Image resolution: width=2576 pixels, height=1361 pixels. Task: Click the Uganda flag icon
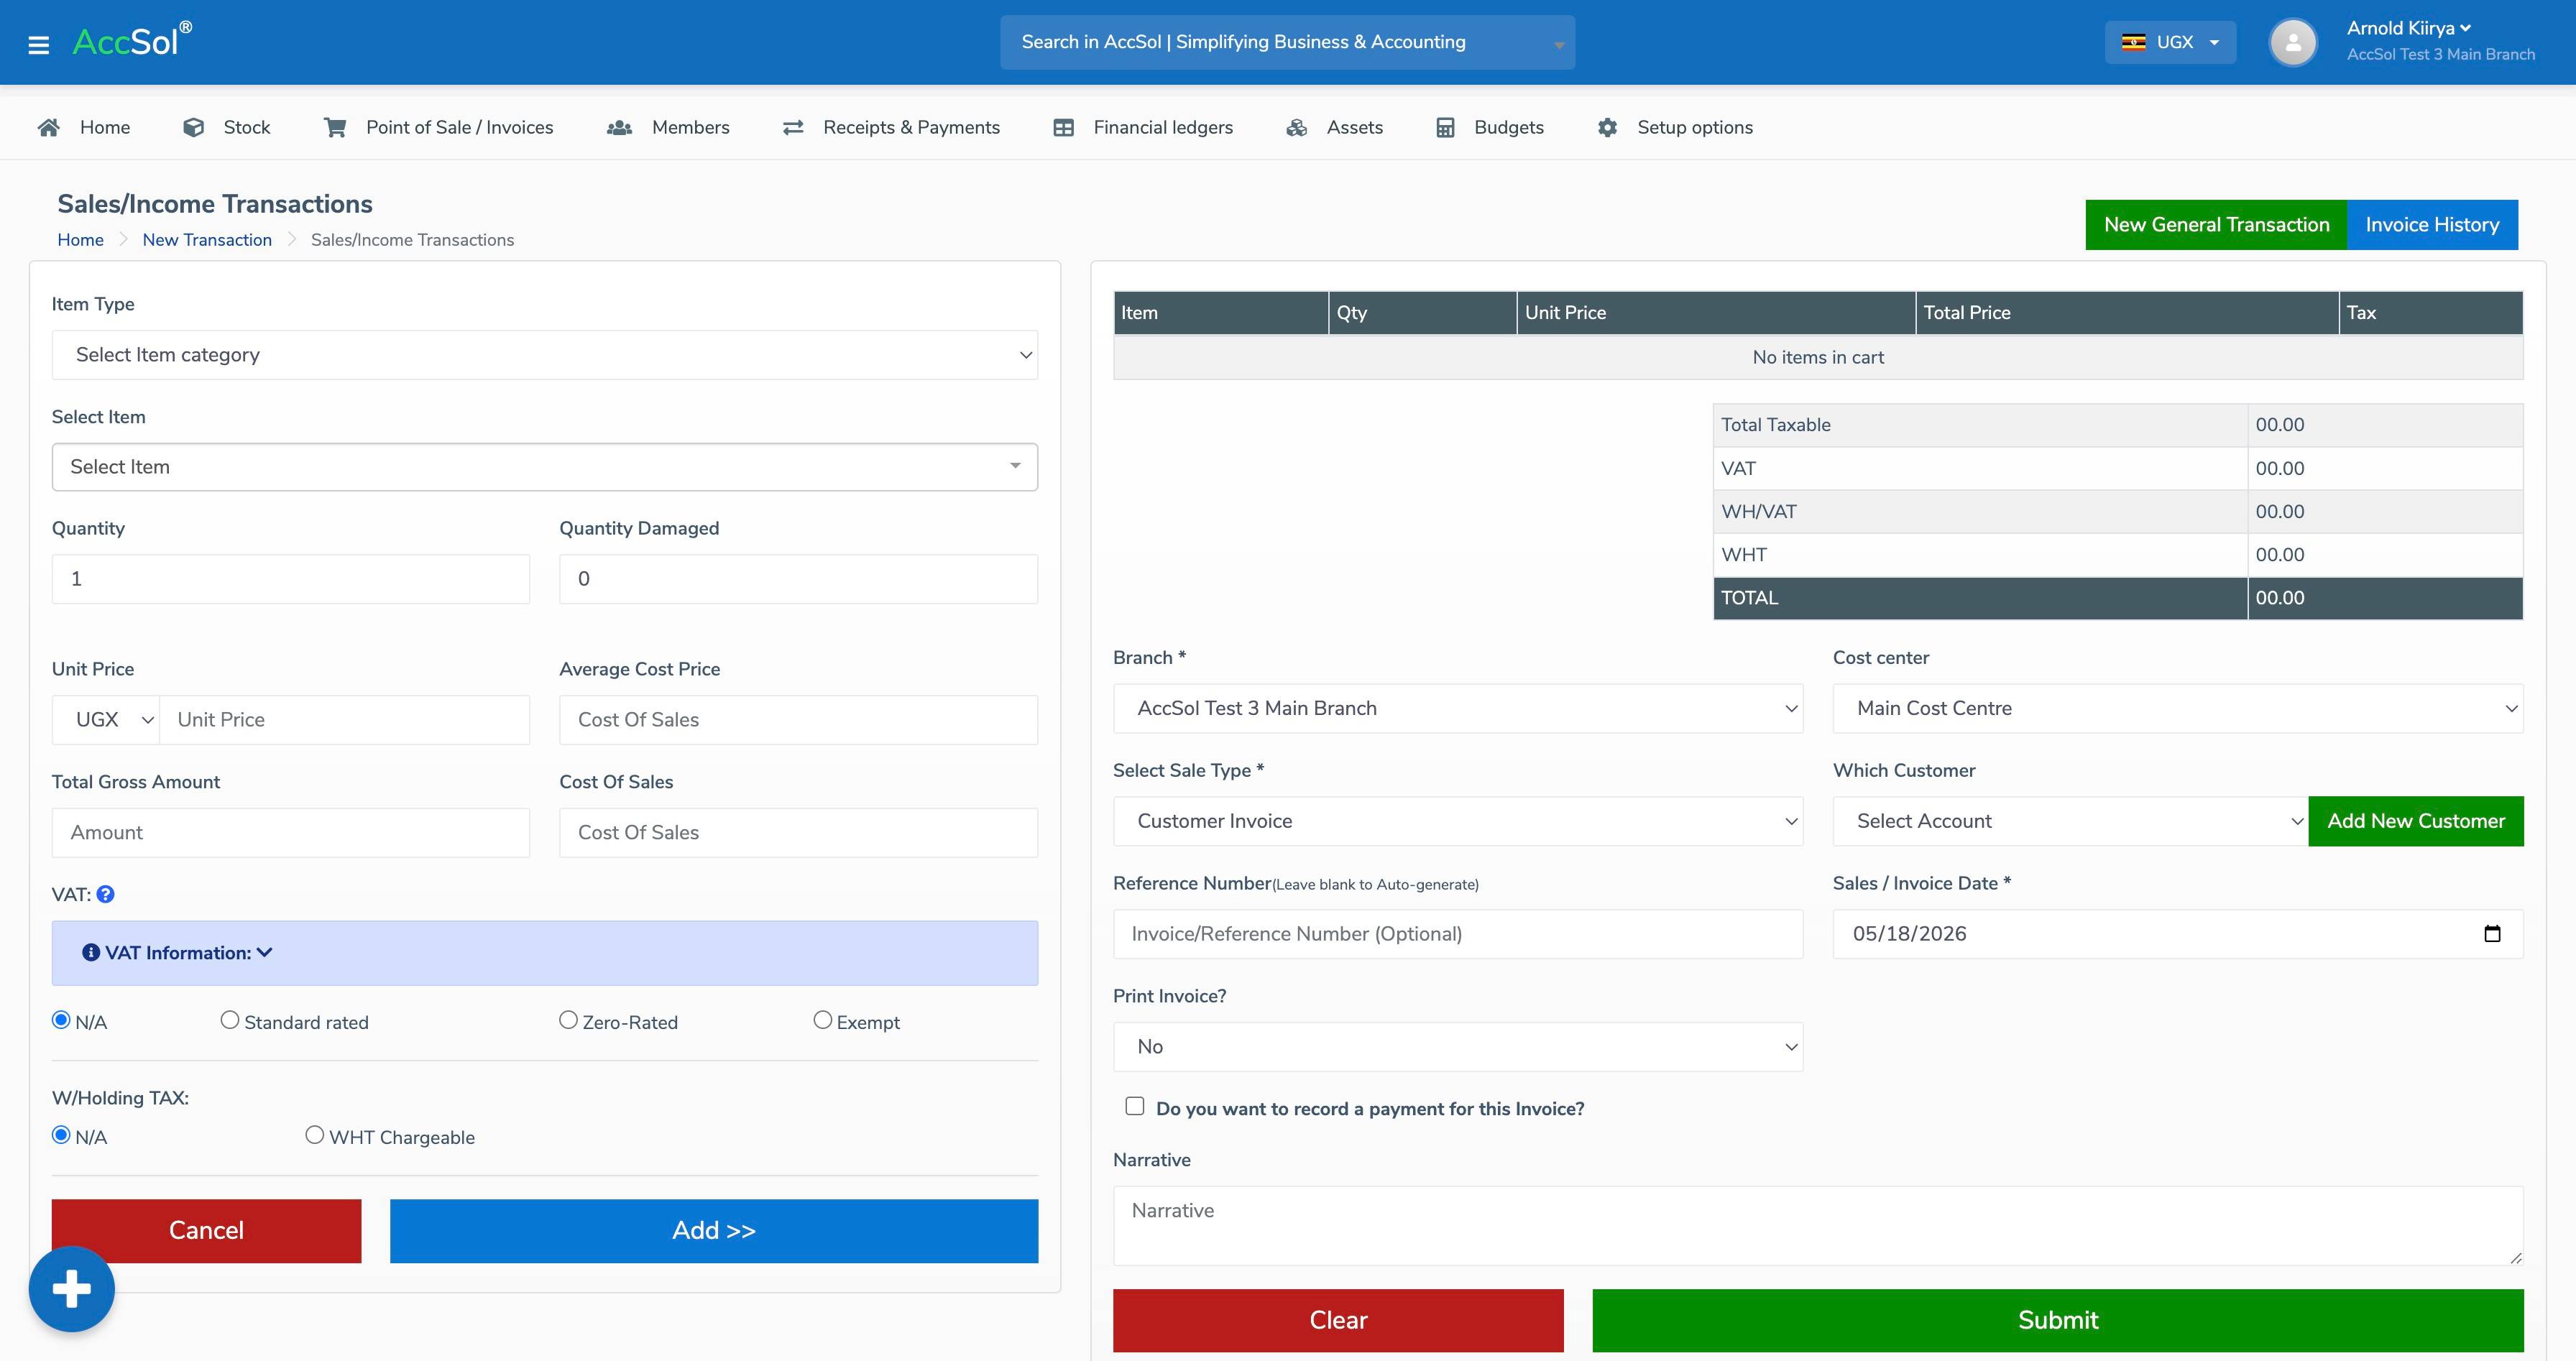[x=2133, y=42]
